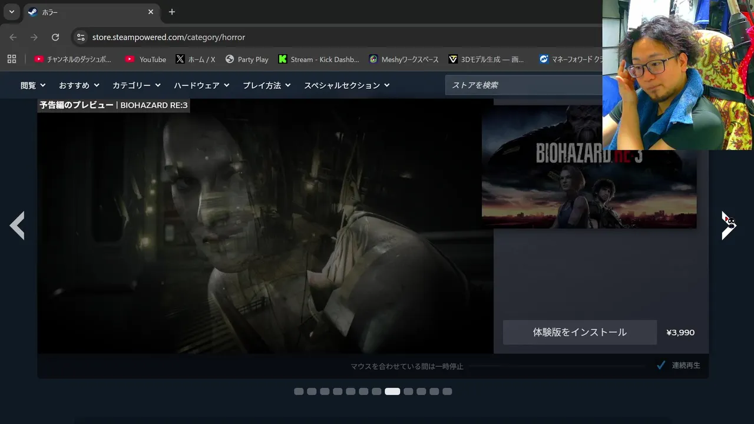
Task: Open チャンネルのダッシュボード bookmark
Action: coord(73,59)
